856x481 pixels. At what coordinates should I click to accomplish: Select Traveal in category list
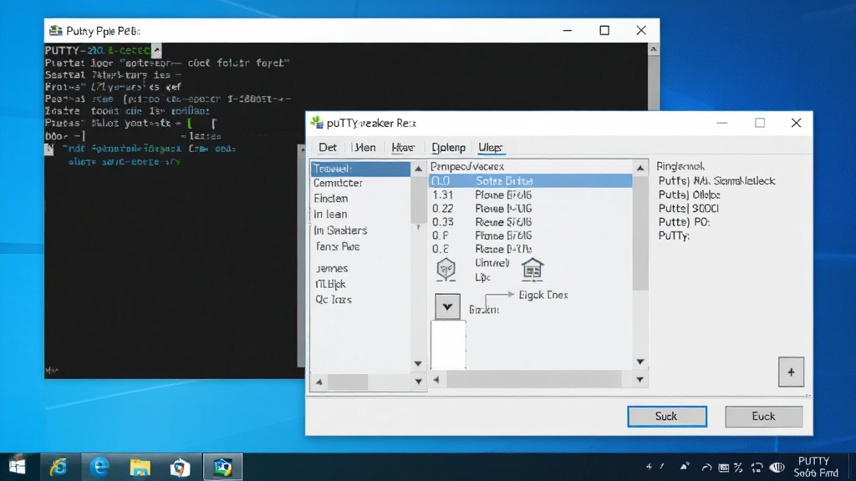(360, 169)
